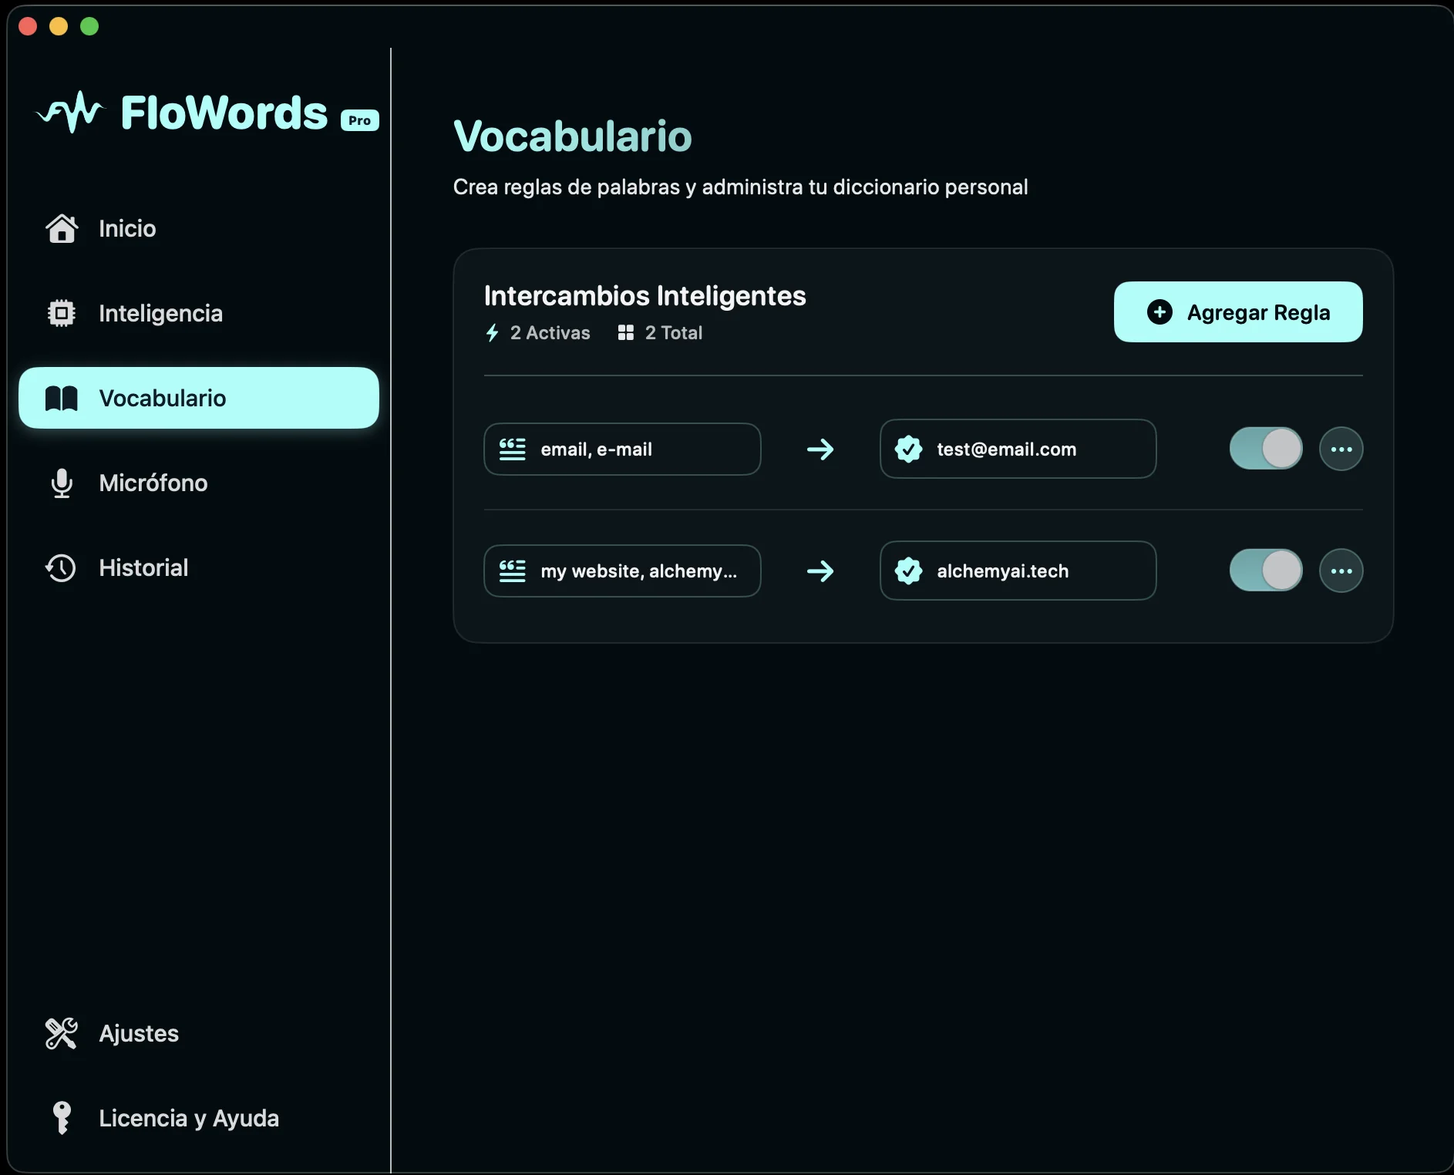Screen dimensions: 1454x1175
Task: Click the microphone icon in sidebar
Action: pyautogui.click(x=62, y=483)
